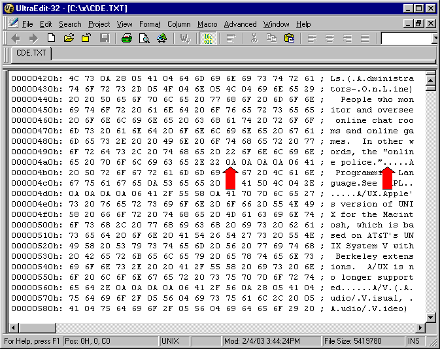Open the File menu
440x349 pixels.
pyautogui.click(x=27, y=24)
